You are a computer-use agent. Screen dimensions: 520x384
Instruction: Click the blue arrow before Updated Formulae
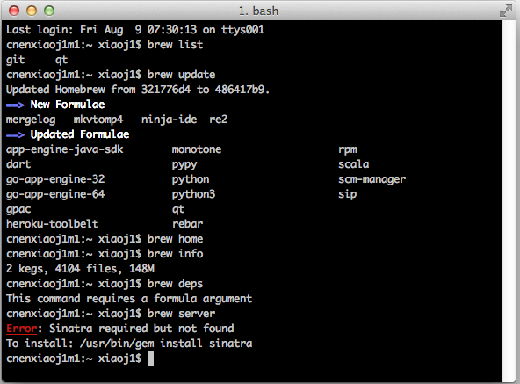pyautogui.click(x=15, y=134)
